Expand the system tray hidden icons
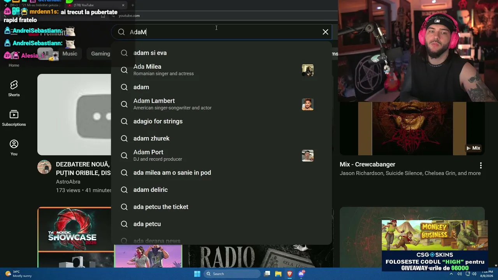The width and height of the screenshot is (498, 280). tap(451, 274)
